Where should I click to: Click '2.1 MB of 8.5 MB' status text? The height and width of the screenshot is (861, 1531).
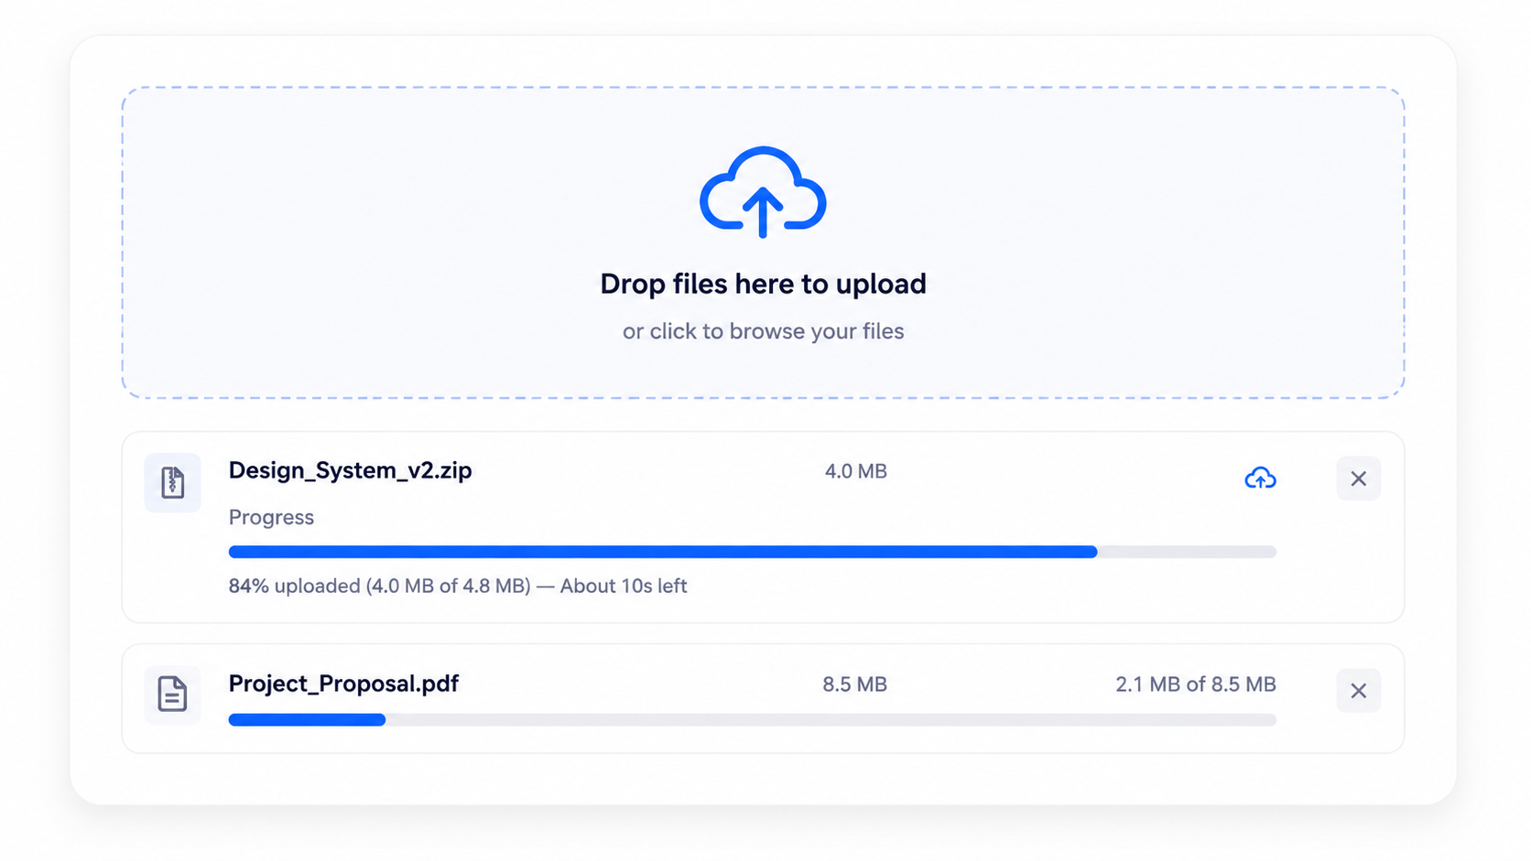pos(1195,684)
